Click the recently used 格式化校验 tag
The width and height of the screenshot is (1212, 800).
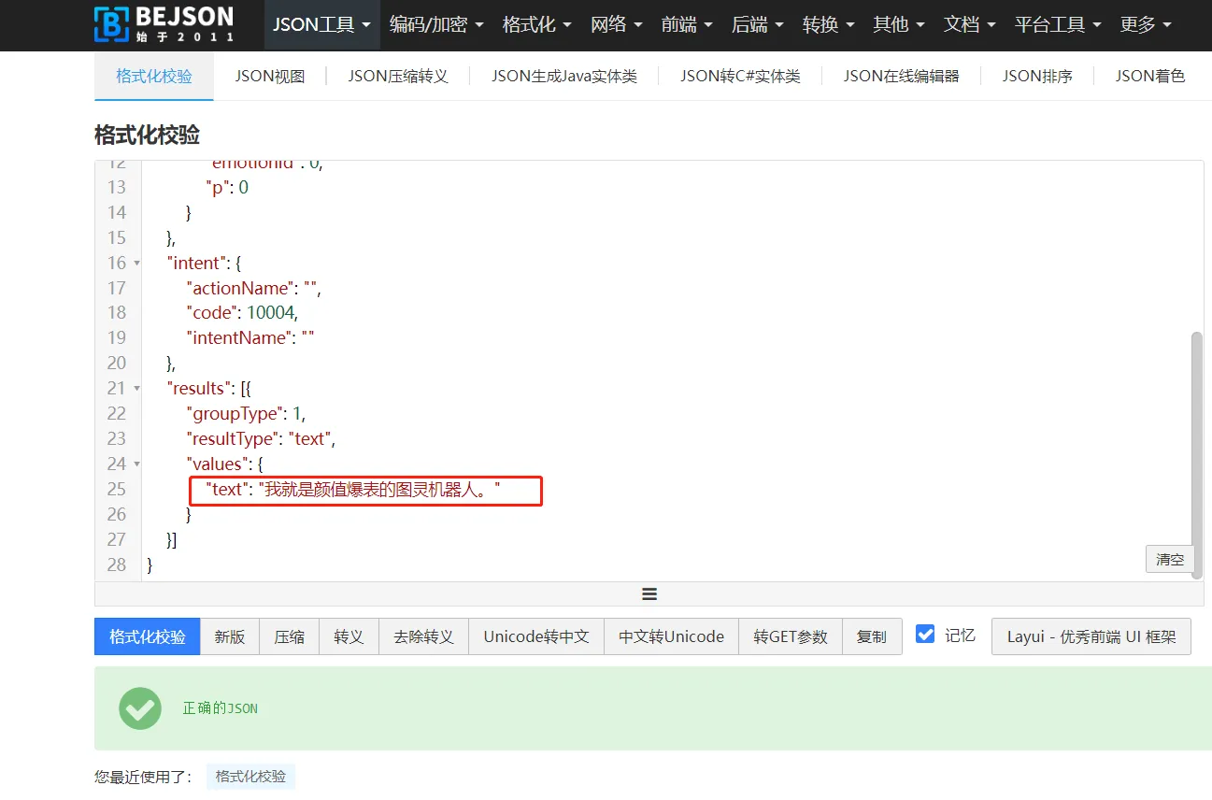click(x=250, y=777)
